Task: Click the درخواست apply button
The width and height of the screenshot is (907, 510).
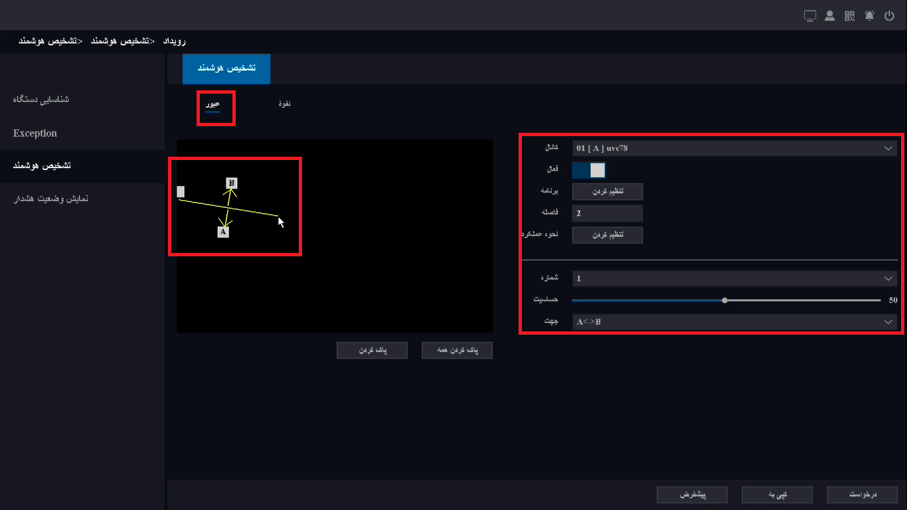Action: click(863, 495)
